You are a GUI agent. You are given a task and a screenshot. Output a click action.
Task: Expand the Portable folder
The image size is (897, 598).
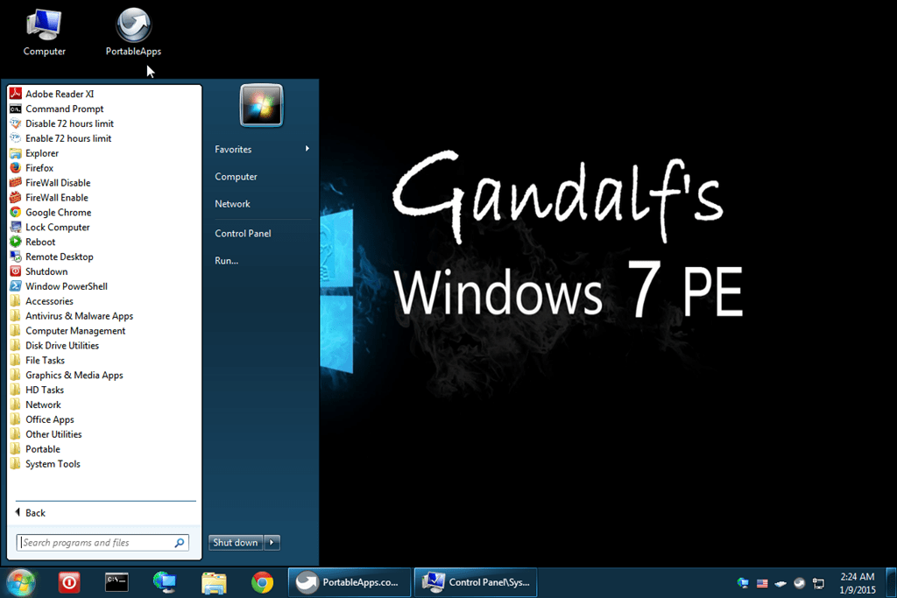35,449
